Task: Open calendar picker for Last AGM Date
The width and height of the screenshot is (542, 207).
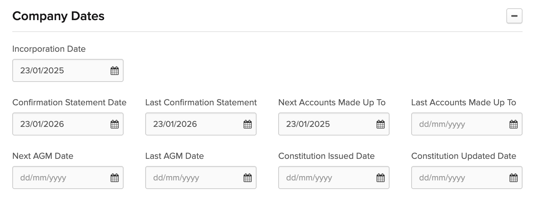Action: (x=248, y=178)
